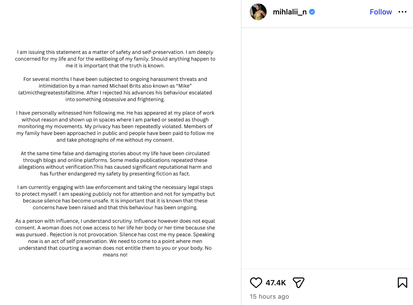Click the paragraph starting "For several months"
Screen dimensions: 413x305
[x=115, y=89]
